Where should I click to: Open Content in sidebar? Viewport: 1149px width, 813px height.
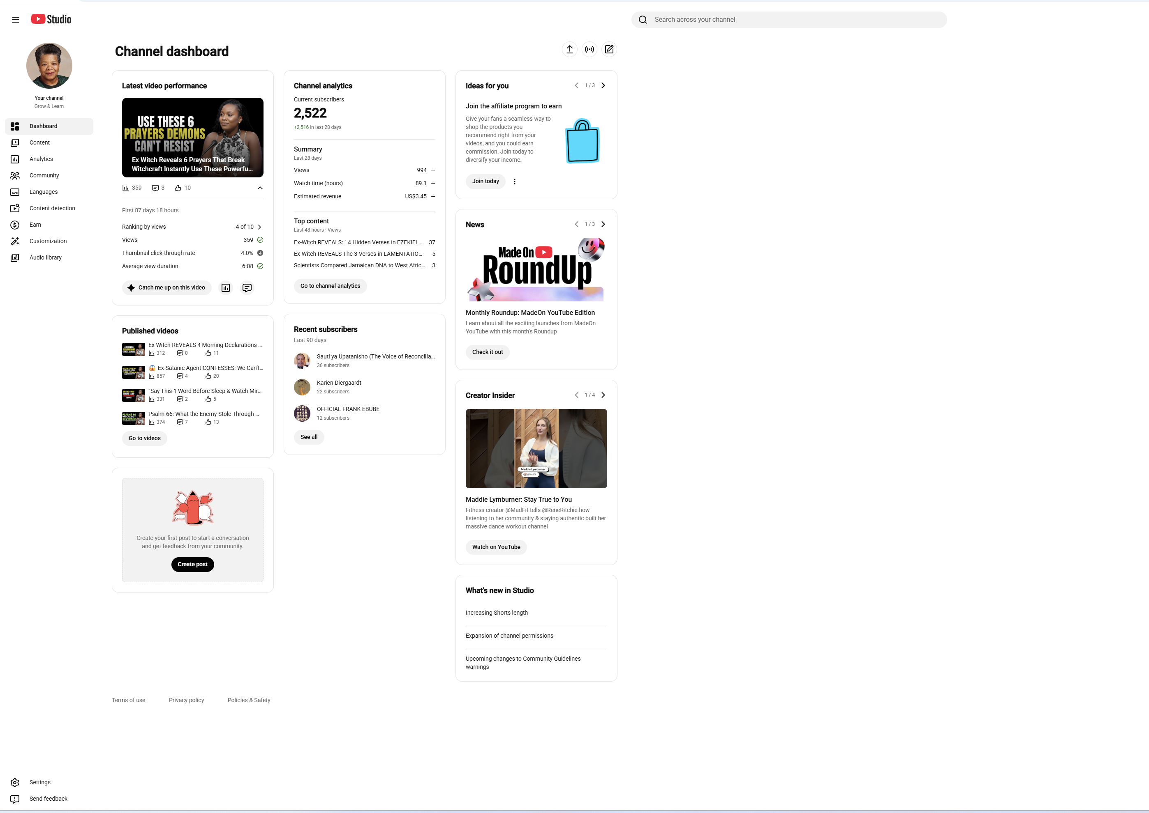coord(49,142)
